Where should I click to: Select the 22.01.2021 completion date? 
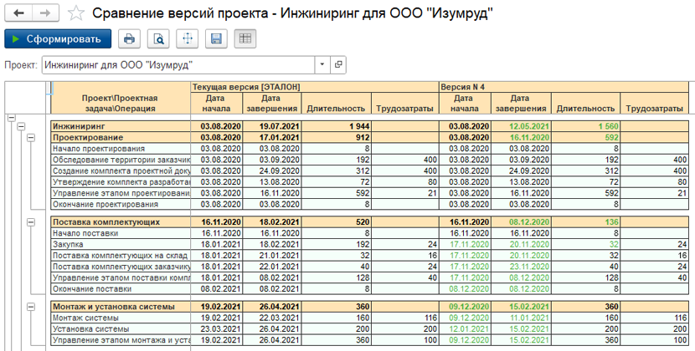coord(272,267)
